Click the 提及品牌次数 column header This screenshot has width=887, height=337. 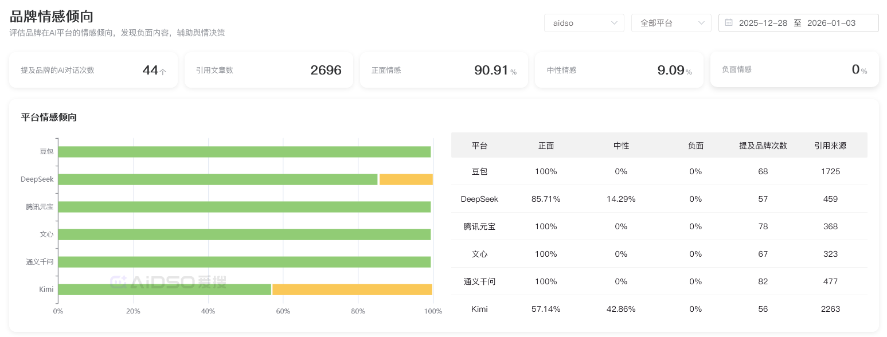763,146
